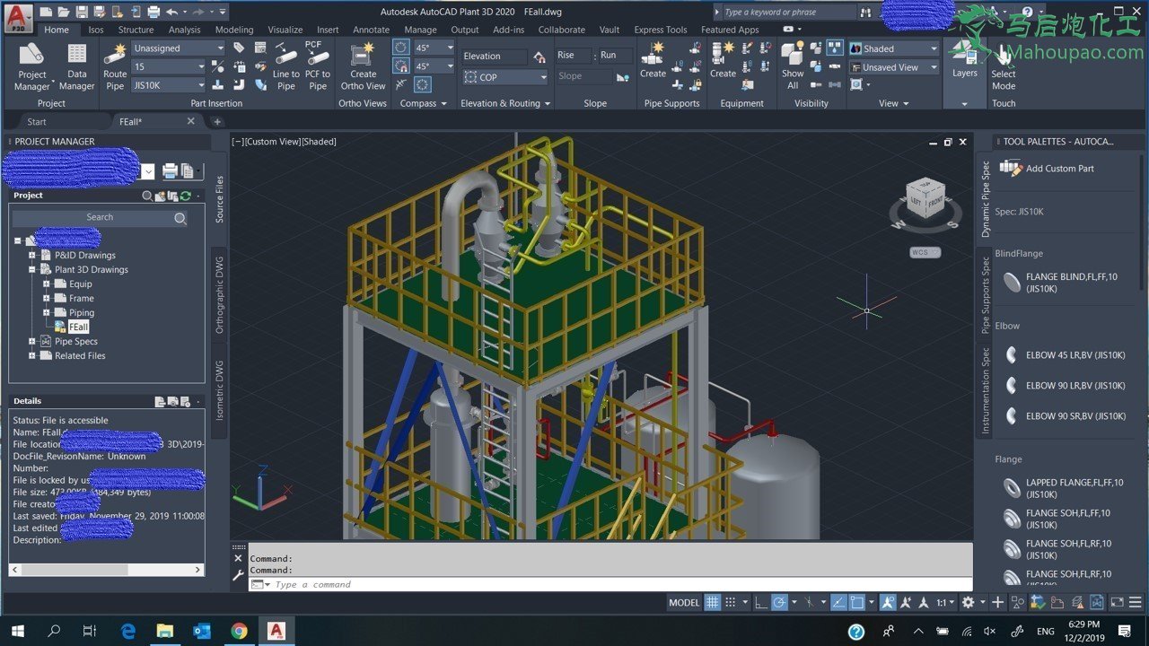Image resolution: width=1149 pixels, height=646 pixels.
Task: Click Create Ortho View
Action: (x=363, y=66)
